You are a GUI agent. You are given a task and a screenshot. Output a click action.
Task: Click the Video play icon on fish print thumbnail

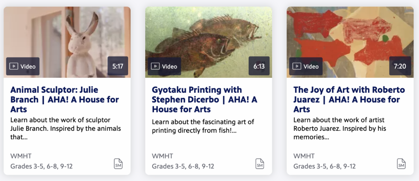pyautogui.click(x=155, y=66)
